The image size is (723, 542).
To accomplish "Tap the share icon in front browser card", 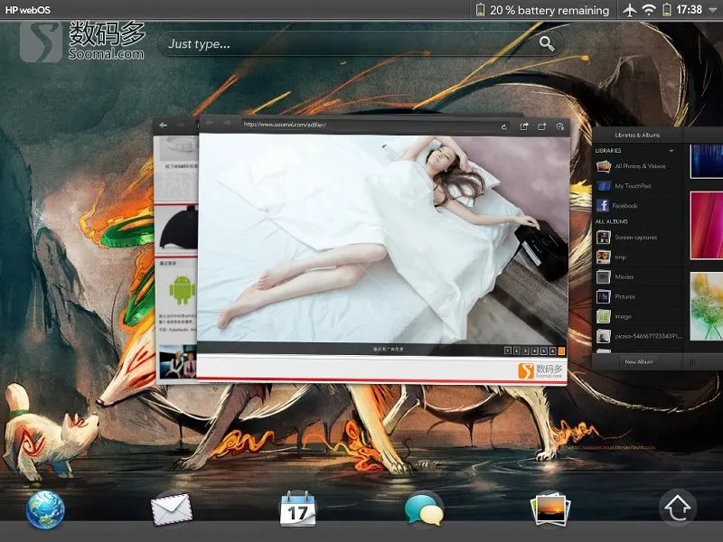I will (x=524, y=126).
